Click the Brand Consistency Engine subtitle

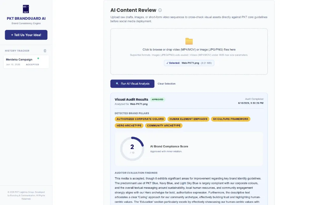26,23
